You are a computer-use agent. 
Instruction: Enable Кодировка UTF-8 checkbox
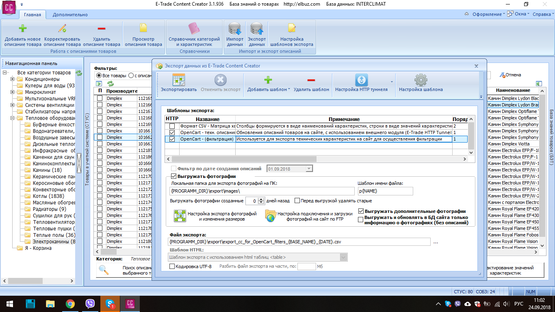(172, 266)
